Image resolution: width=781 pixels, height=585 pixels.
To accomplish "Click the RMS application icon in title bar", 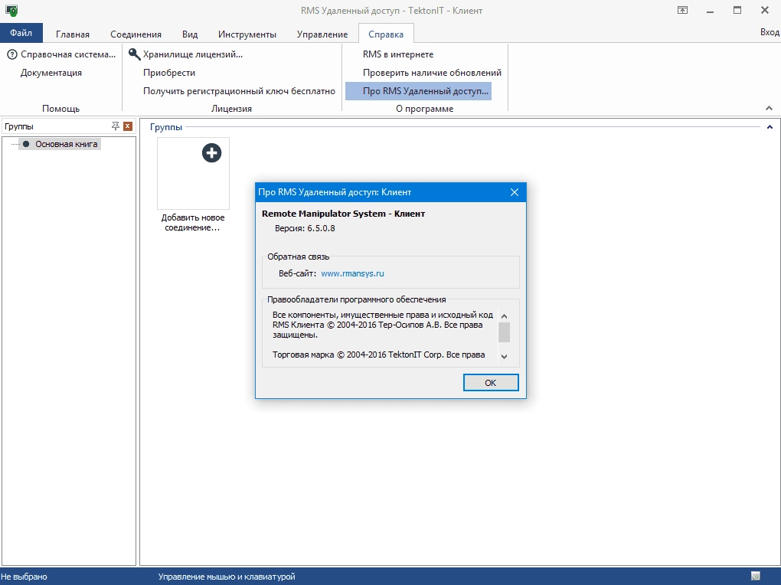I will click(x=11, y=10).
